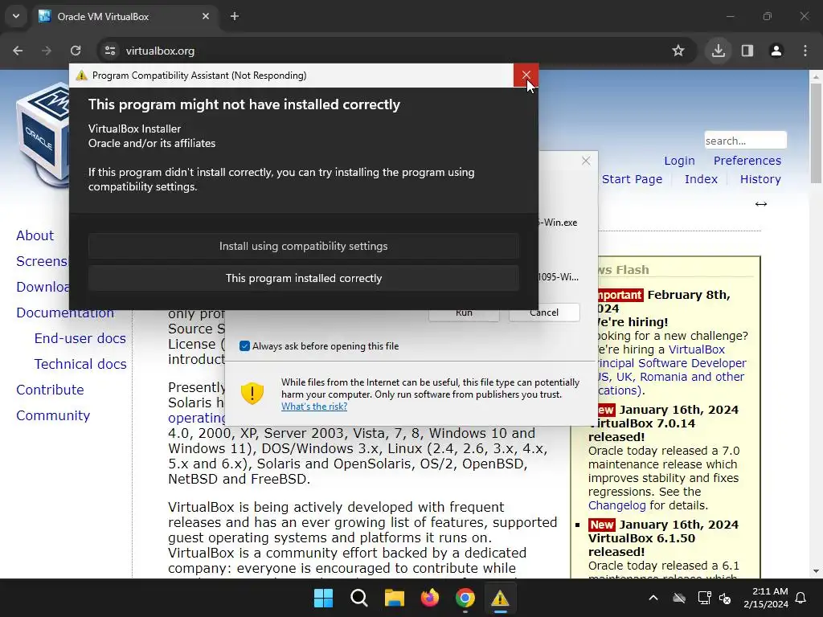
Task: Close the file security warning dialog
Action: pyautogui.click(x=586, y=161)
